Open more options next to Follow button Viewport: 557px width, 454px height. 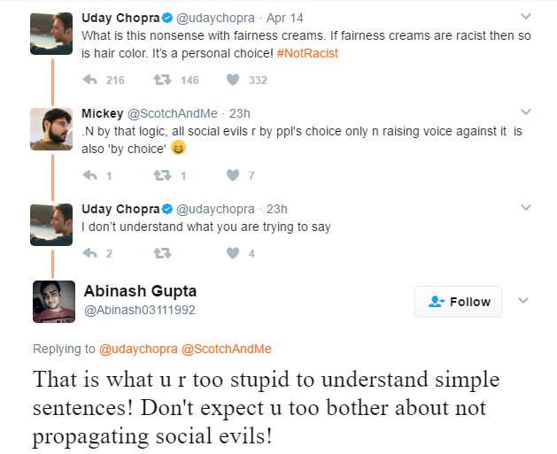click(523, 301)
